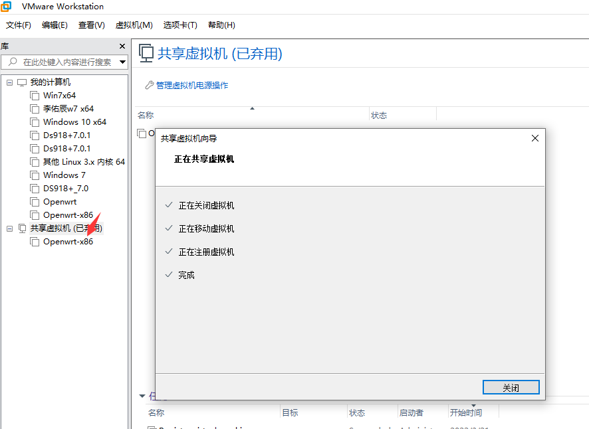Open 管理虚拟机电源操作 link

192,86
